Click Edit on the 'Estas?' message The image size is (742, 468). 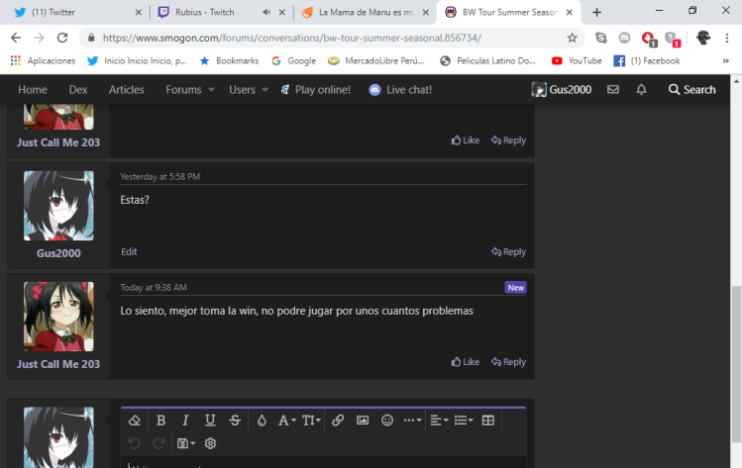[129, 252]
